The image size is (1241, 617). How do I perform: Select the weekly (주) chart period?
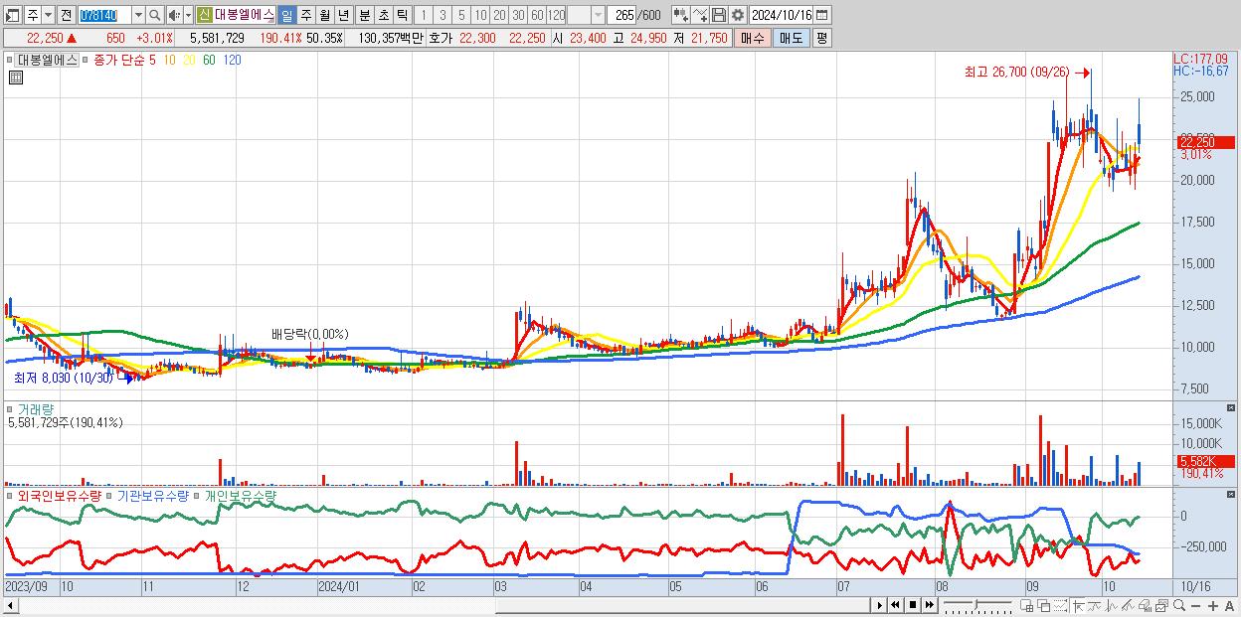pyautogui.click(x=305, y=15)
